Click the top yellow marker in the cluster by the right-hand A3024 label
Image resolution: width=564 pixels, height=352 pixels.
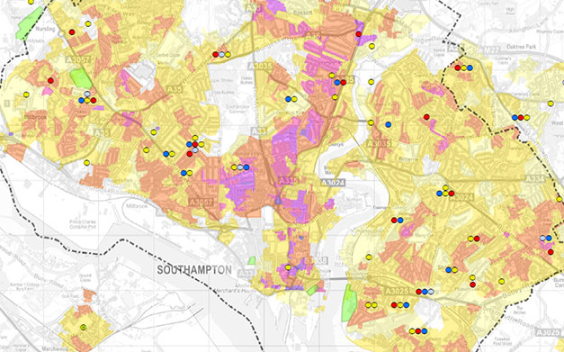[445, 187]
